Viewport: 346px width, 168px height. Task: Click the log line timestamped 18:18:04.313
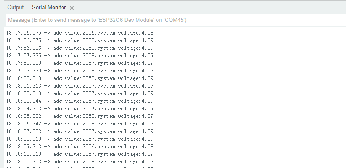pyautogui.click(x=80, y=109)
